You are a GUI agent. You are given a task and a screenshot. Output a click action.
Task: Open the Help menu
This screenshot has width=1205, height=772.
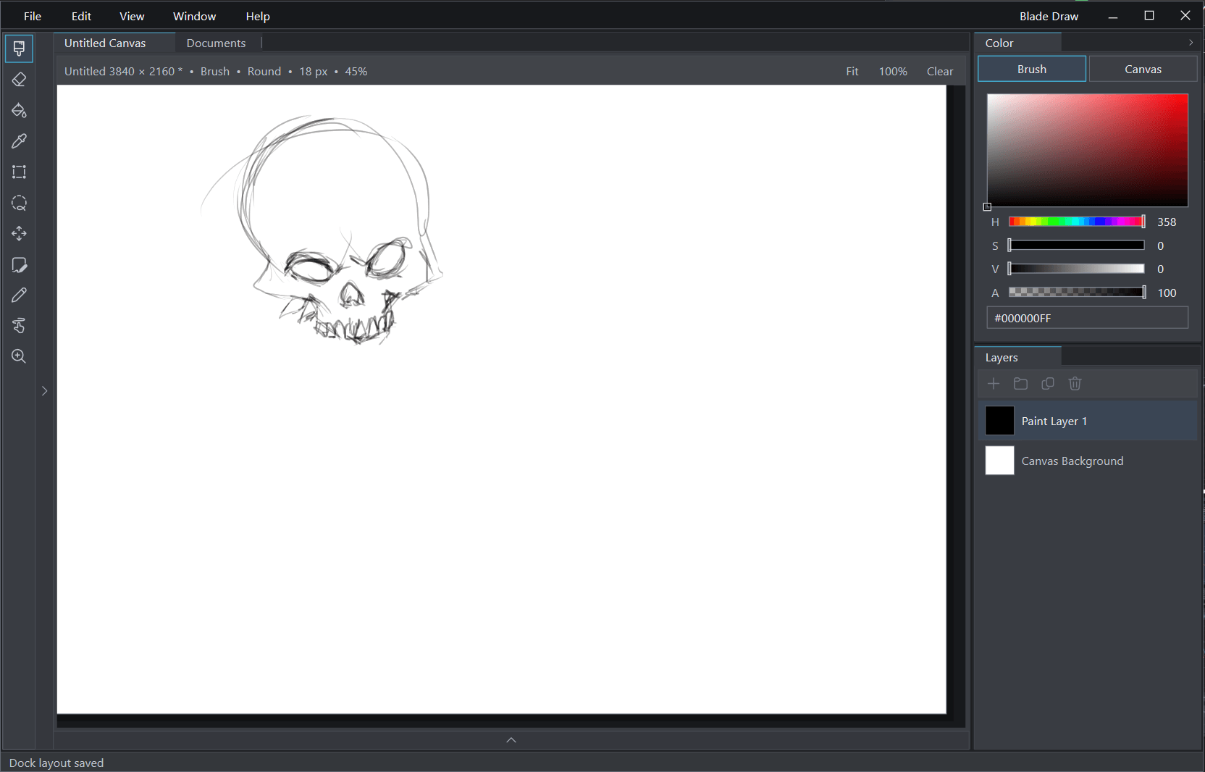tap(258, 16)
